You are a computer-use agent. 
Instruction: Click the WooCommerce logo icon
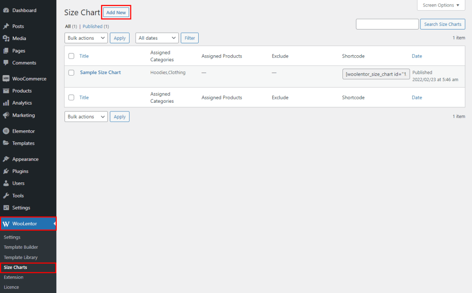(x=6, y=78)
